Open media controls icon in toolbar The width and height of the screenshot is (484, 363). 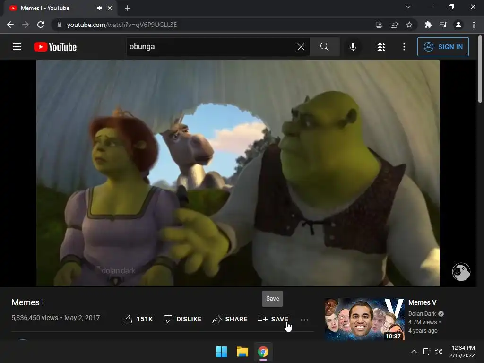coord(443,25)
